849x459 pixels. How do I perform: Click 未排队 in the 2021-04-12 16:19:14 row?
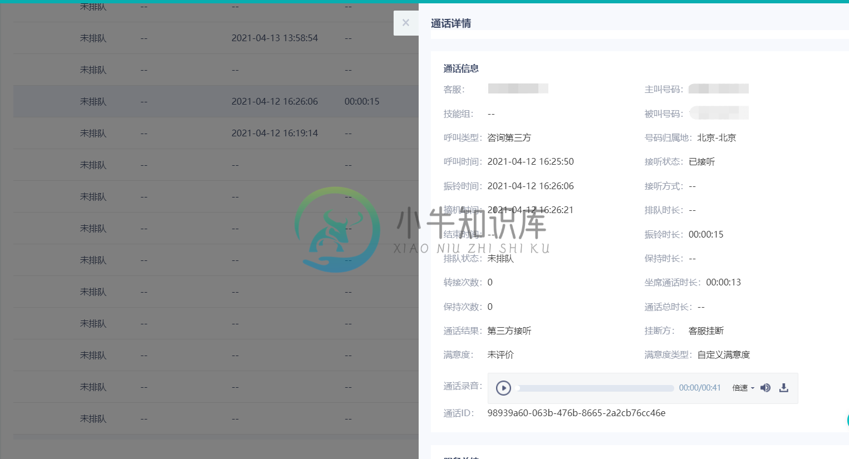coord(93,133)
